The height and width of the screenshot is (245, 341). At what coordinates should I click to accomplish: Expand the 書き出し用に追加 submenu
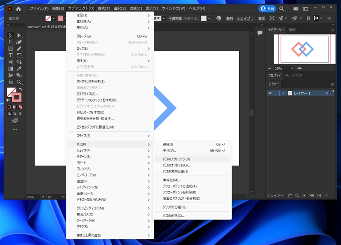coord(110,235)
